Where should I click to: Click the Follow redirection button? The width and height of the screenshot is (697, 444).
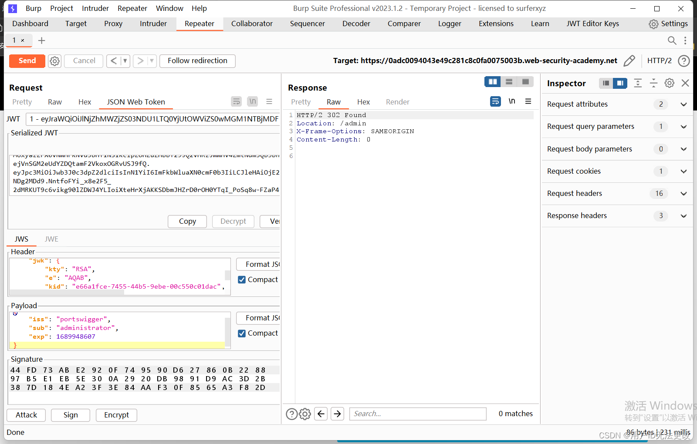[x=198, y=61]
